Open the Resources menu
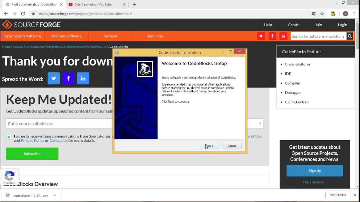Viewport: 360px width, 202px height. click(x=155, y=36)
